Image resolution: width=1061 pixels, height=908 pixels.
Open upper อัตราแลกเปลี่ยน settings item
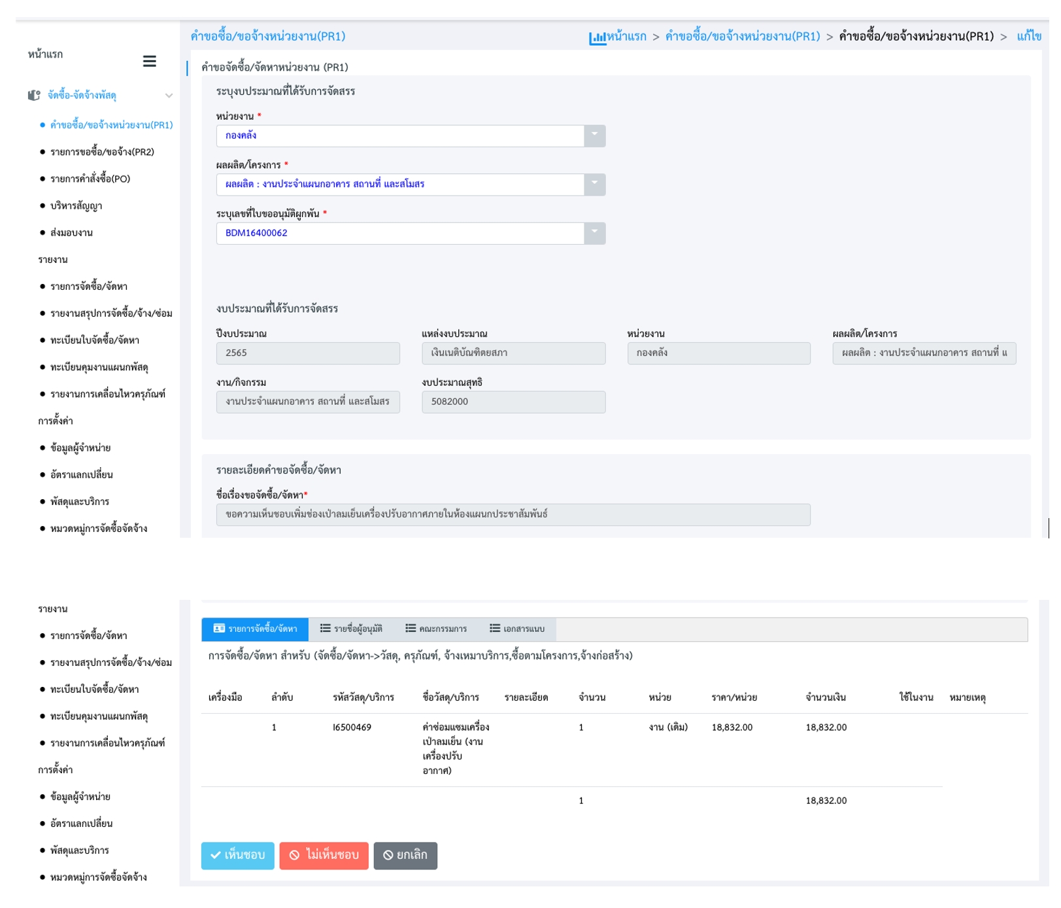81,475
